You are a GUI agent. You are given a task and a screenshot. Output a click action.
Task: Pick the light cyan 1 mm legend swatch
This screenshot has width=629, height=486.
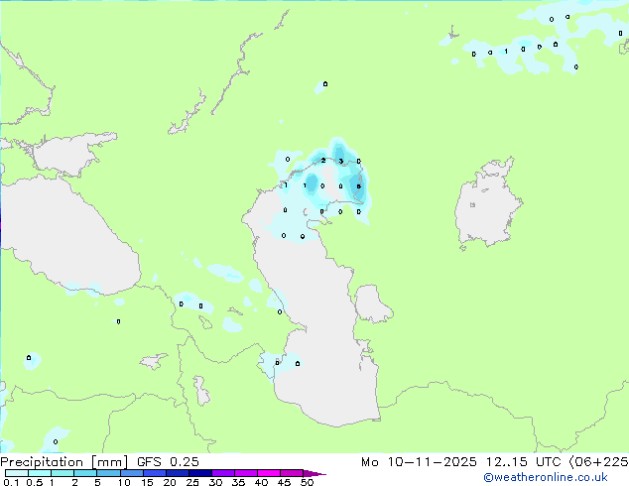click(62, 473)
